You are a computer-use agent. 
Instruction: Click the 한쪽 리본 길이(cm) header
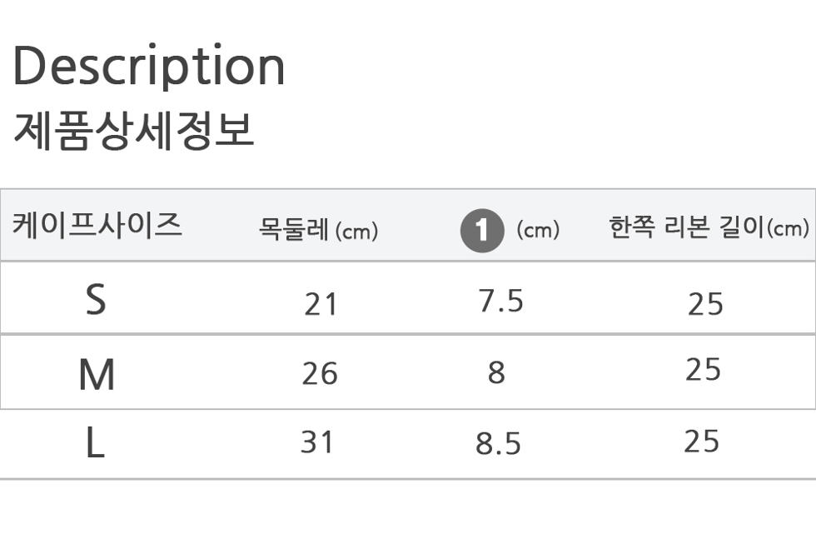tap(709, 227)
